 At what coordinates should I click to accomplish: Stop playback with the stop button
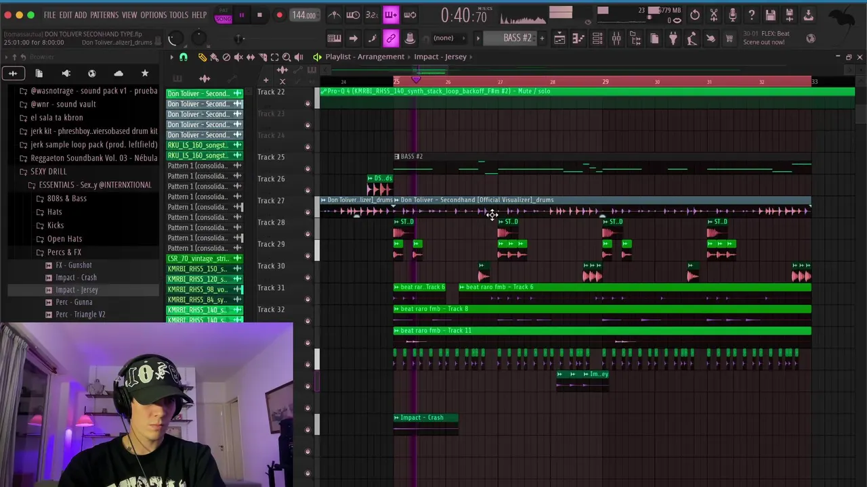[x=259, y=15]
